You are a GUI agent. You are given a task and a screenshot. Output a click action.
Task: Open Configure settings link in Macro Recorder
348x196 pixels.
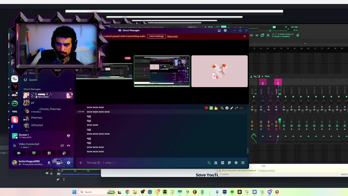266,170
